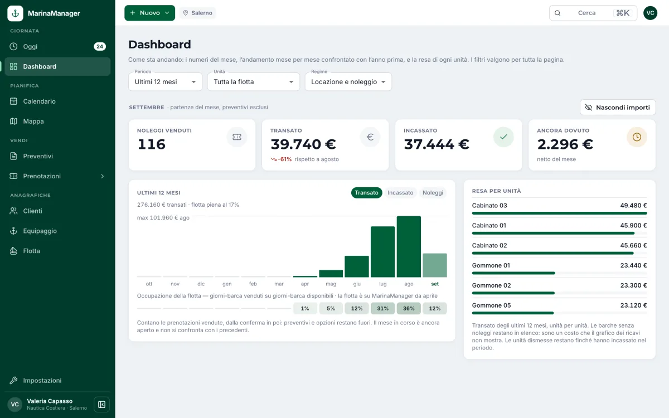Click the ago bar in the chart
669x418 pixels.
[409, 246]
